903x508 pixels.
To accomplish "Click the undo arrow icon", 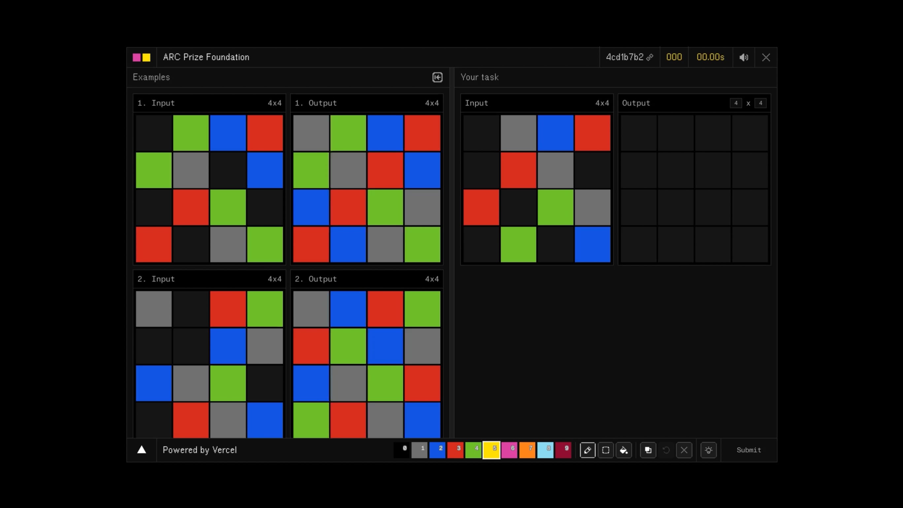I will click(x=666, y=450).
